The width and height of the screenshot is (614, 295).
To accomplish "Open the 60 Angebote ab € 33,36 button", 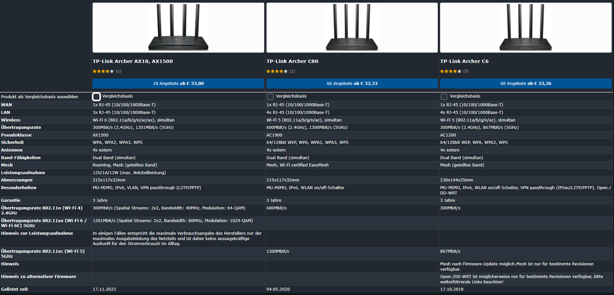I will pyautogui.click(x=526, y=84).
